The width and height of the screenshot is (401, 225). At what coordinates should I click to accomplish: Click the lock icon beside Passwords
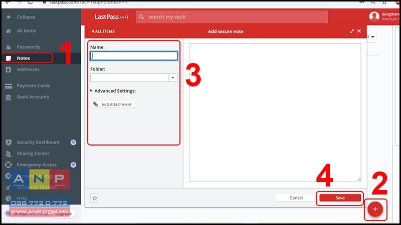(x=9, y=47)
